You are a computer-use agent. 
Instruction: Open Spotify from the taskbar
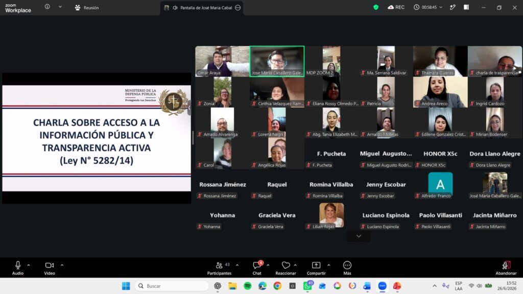[248, 286]
